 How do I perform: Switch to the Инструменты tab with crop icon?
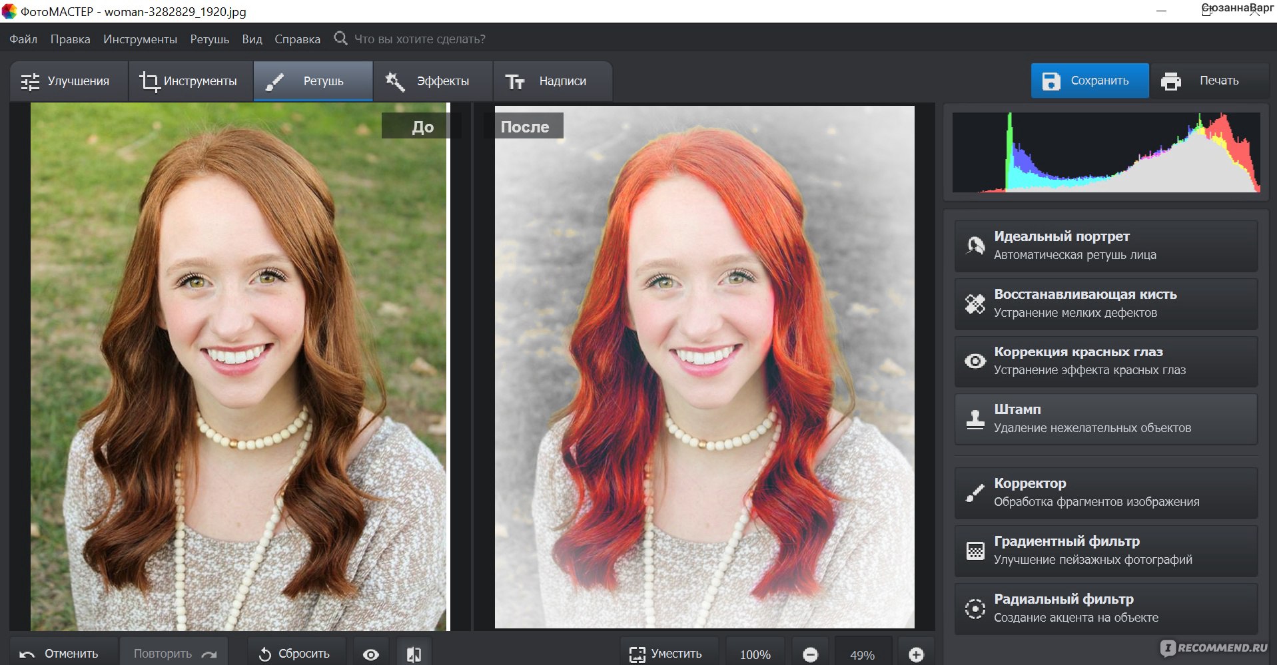click(x=191, y=81)
